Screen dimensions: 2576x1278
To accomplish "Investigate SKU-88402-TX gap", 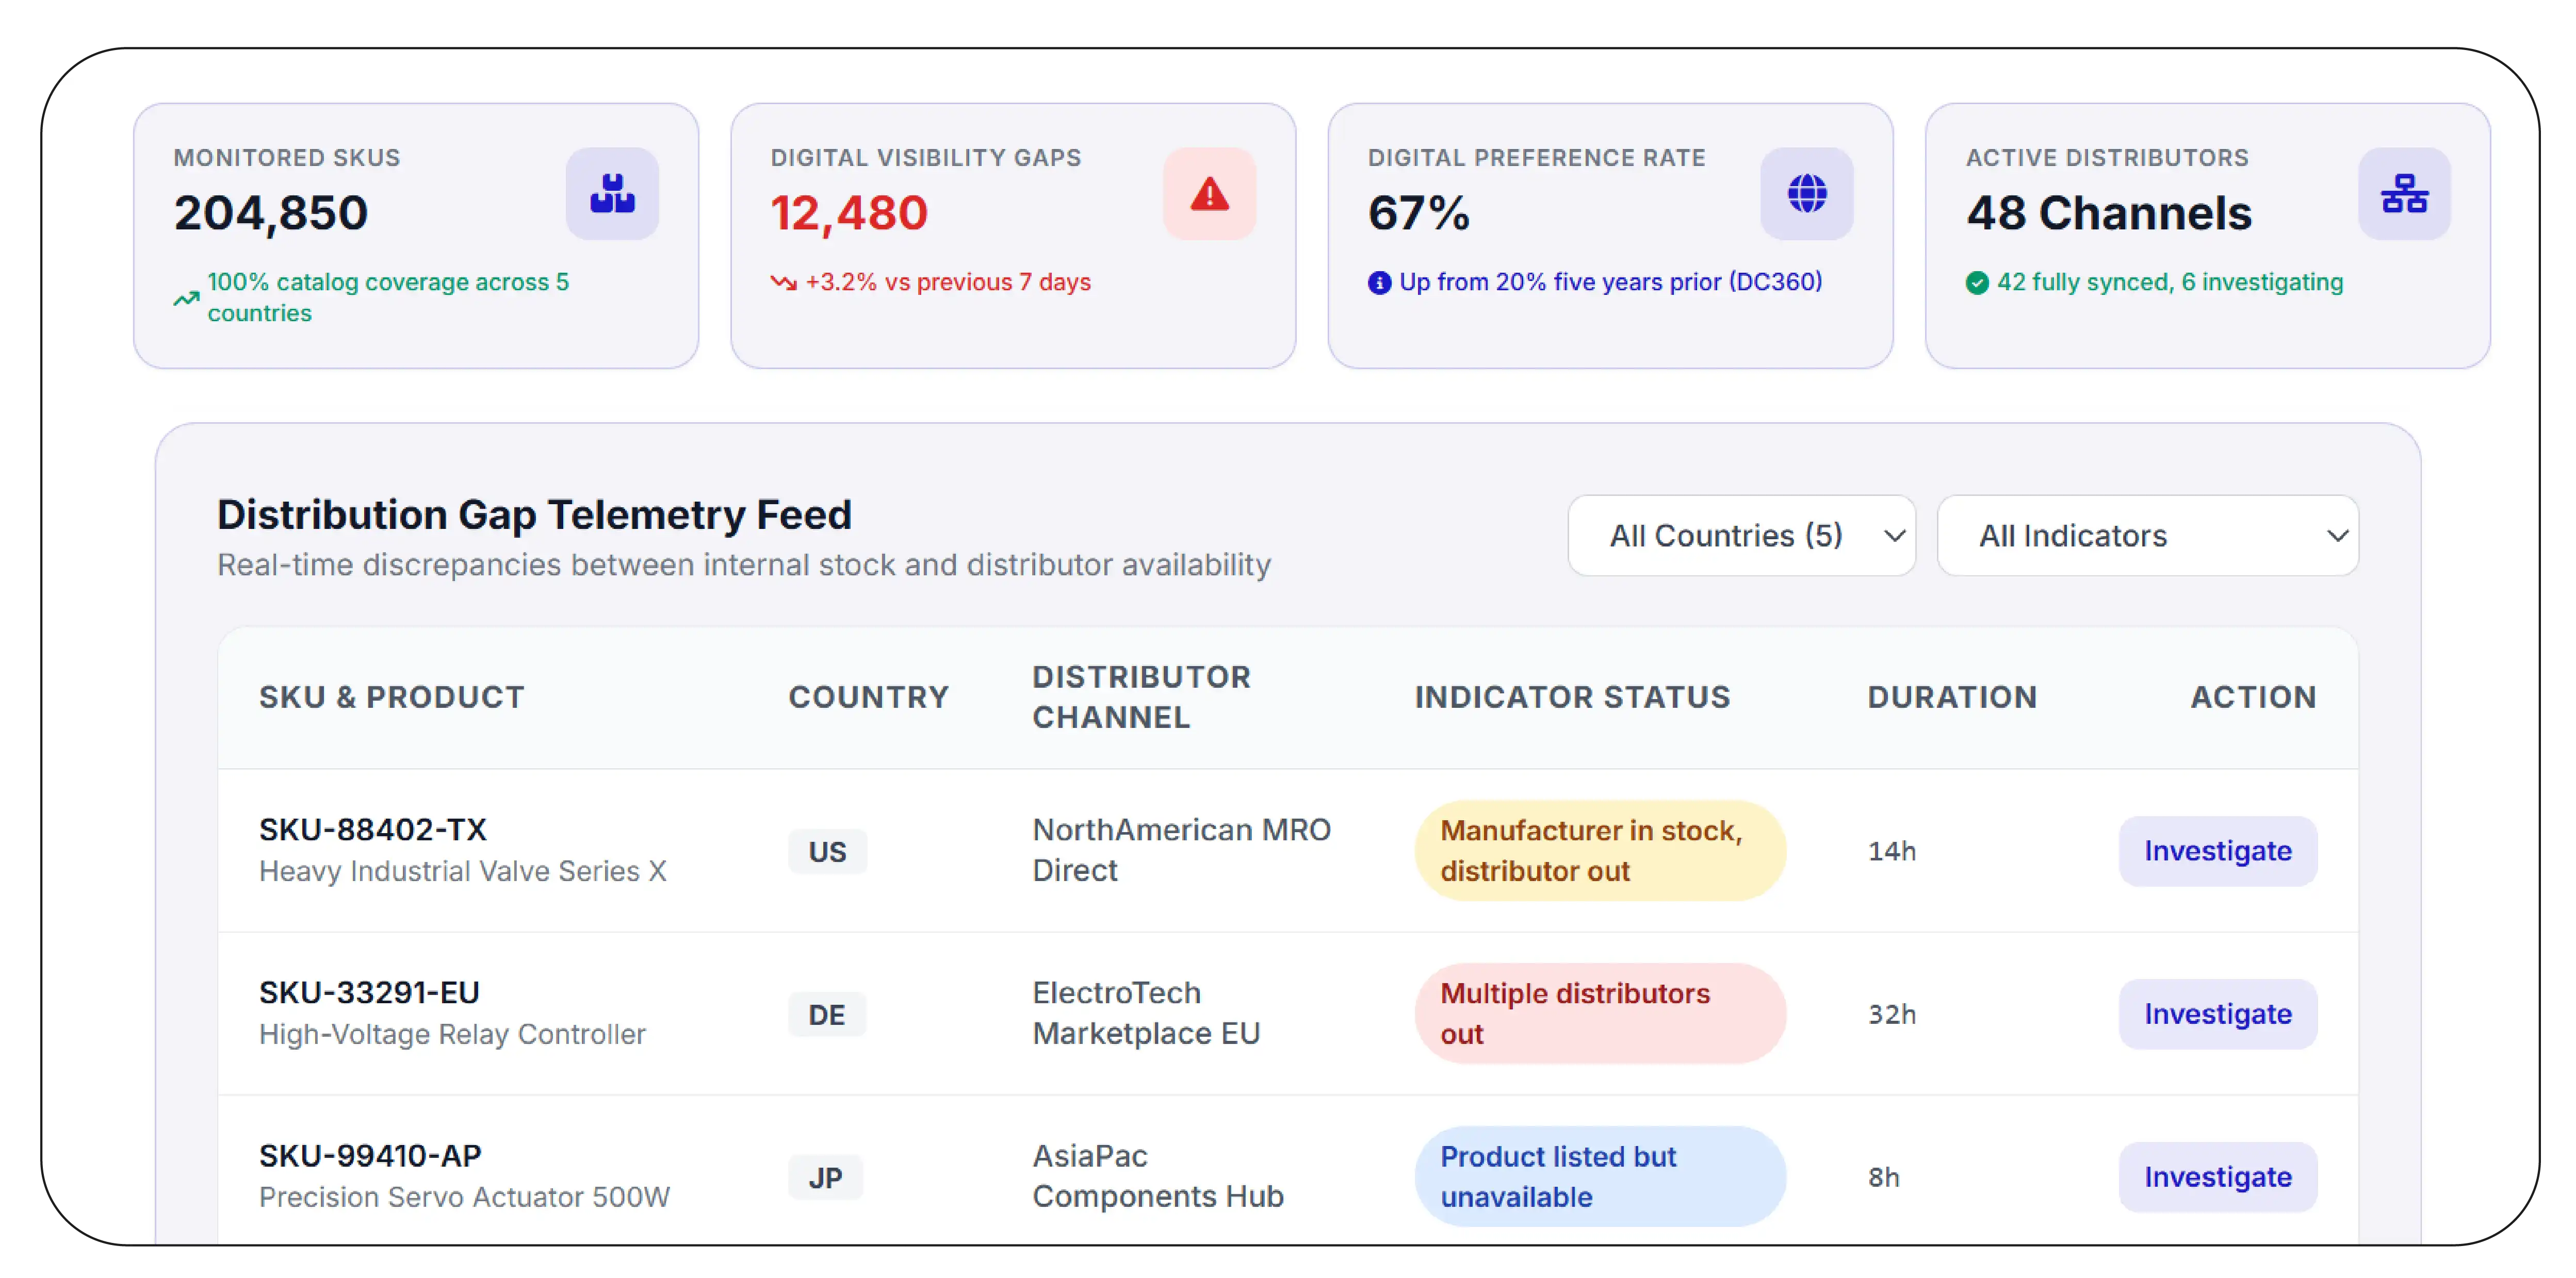I will pos(2217,850).
